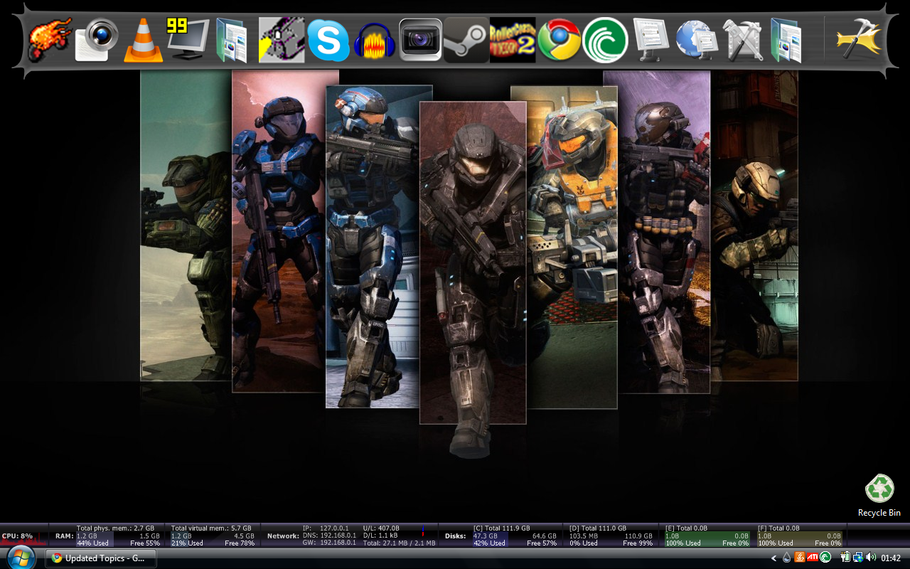The width and height of the screenshot is (910, 569).
Task: Open the documents folder beside the 99 monitor
Action: [232, 40]
